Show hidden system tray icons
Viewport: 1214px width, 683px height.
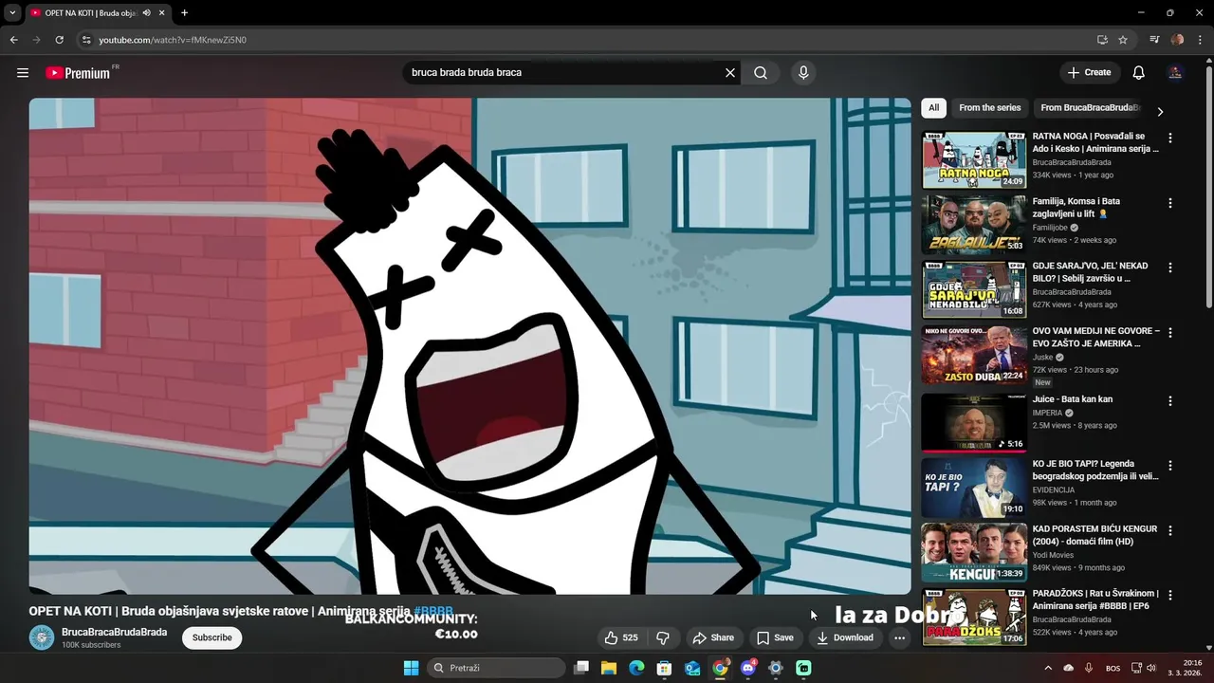click(1048, 668)
